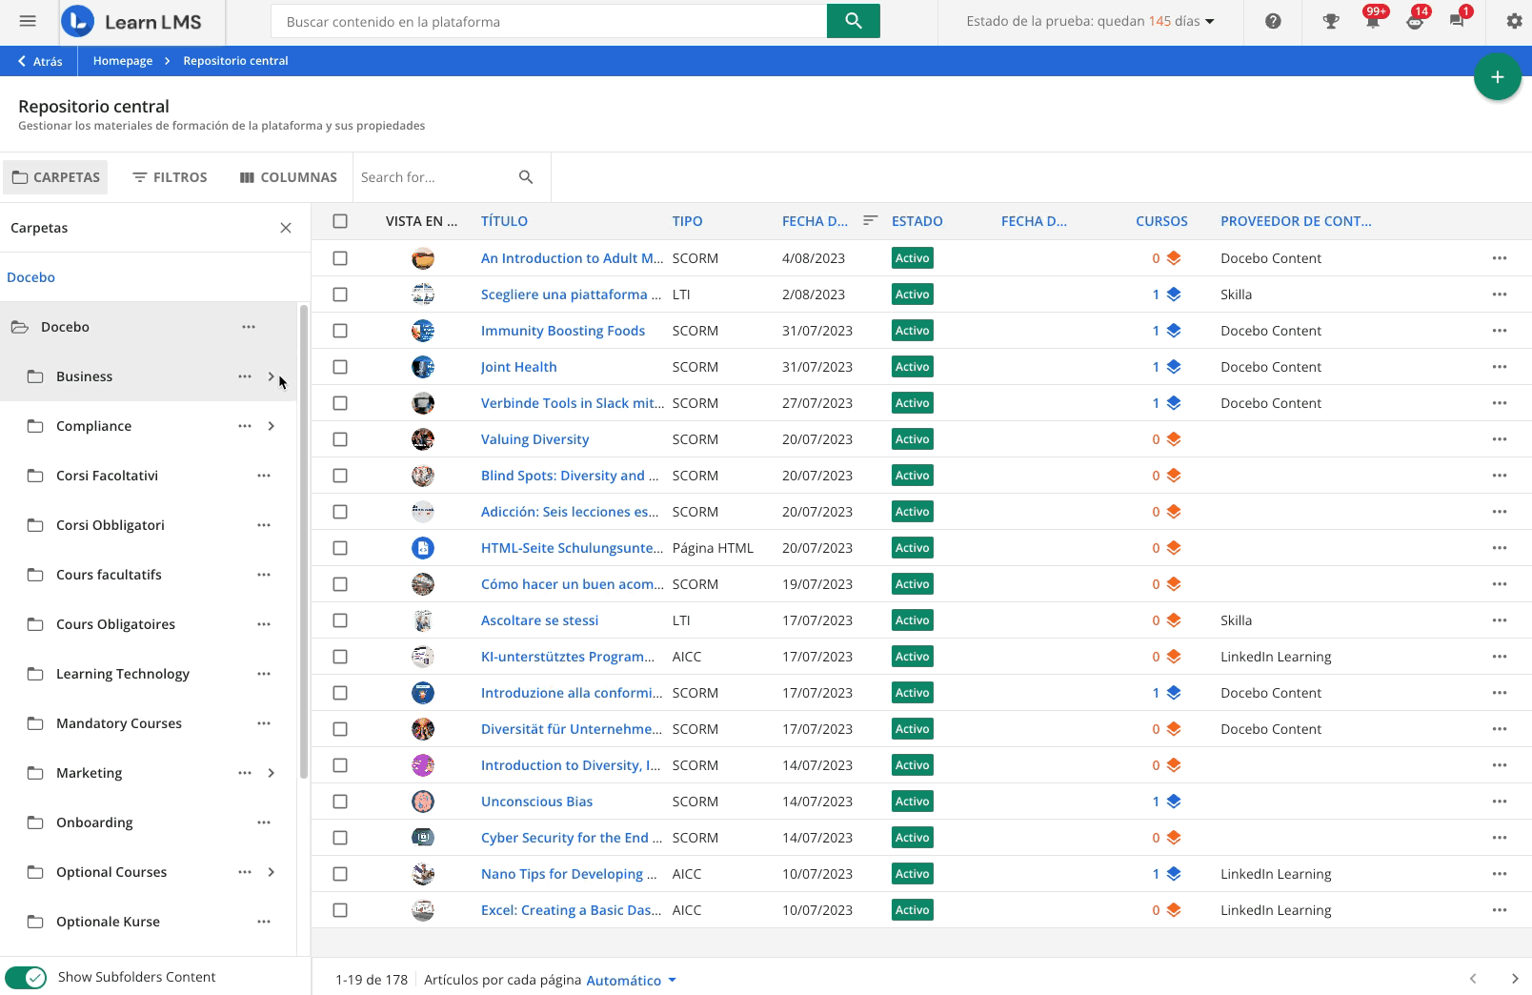Toggle Show Subfolders Content switch

pos(26,978)
